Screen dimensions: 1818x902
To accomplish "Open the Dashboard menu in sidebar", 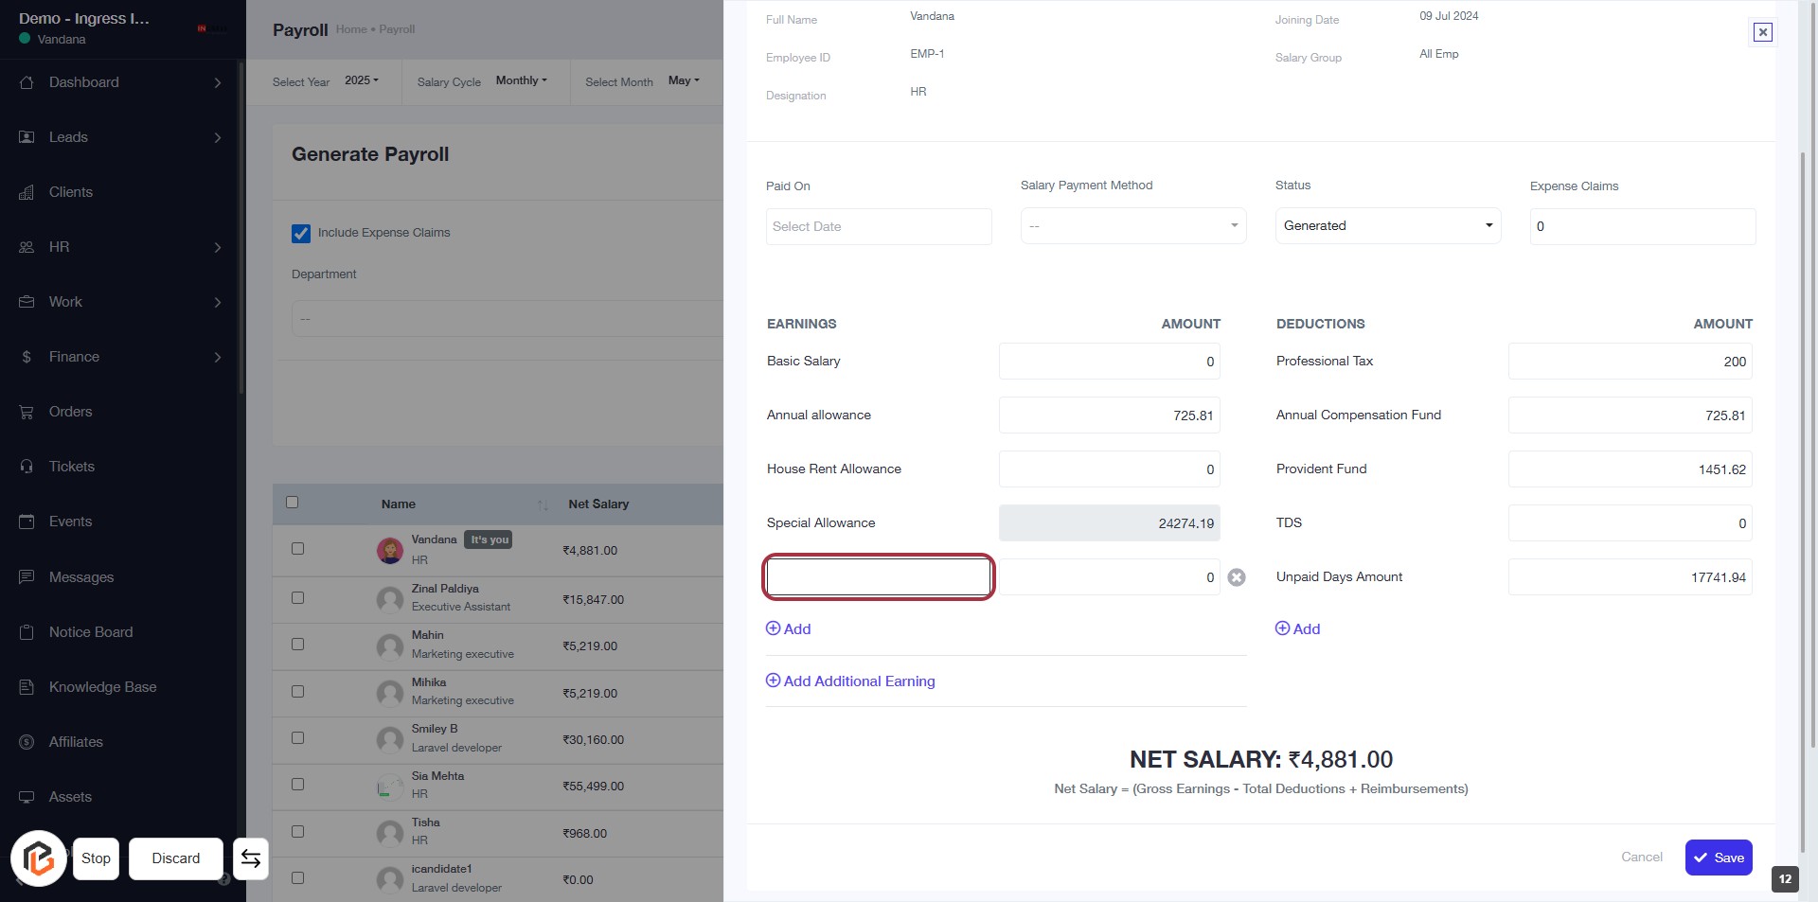I will (84, 82).
